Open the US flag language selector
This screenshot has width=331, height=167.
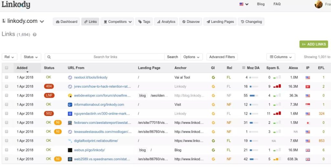244,4
